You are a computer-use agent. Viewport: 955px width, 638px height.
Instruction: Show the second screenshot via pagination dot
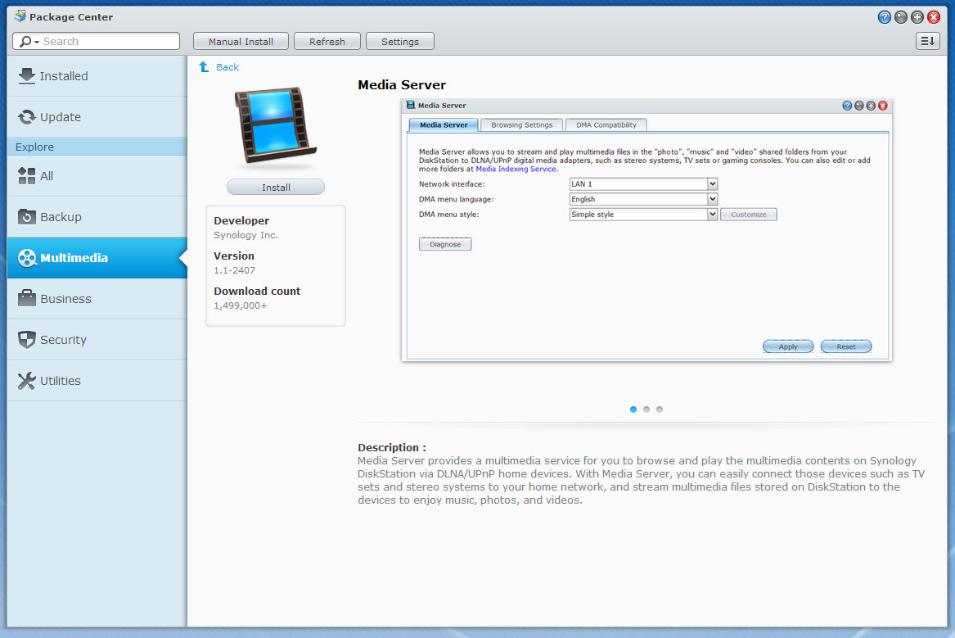coord(646,409)
